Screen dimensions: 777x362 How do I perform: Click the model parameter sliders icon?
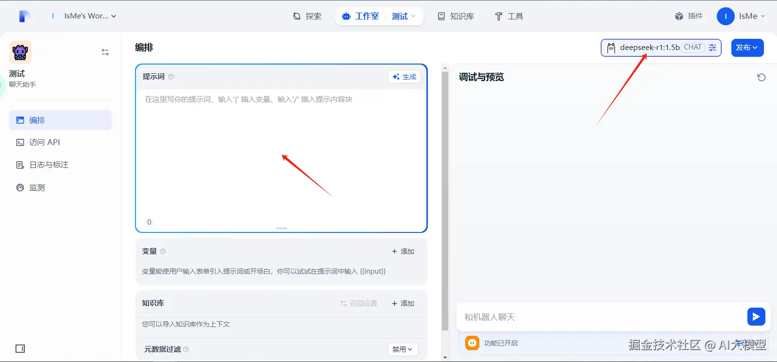pos(712,48)
